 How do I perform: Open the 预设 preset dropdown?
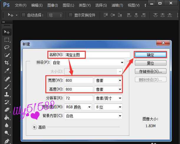pos(87,62)
